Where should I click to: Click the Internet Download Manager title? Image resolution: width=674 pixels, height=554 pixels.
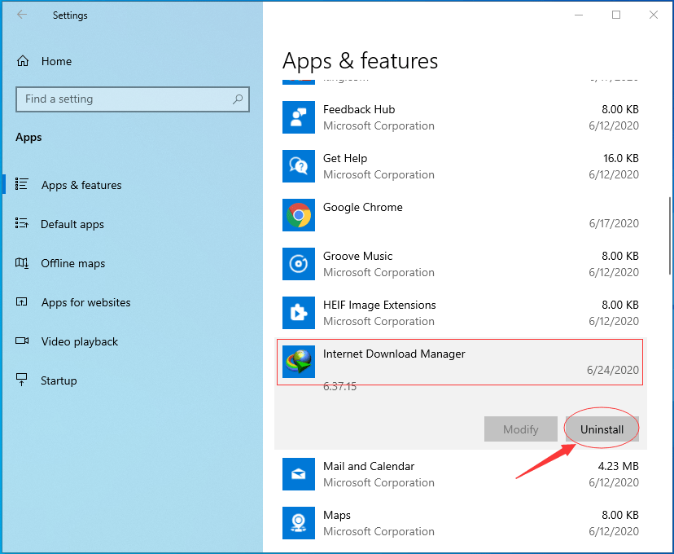pyautogui.click(x=394, y=354)
